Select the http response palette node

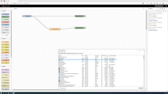pyautogui.click(x=5, y=78)
